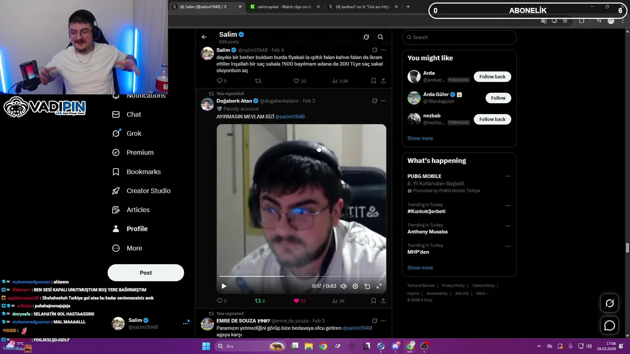Screen dimensions: 630x354
Task: Go to Profile in the sidebar
Action: point(130,229)
